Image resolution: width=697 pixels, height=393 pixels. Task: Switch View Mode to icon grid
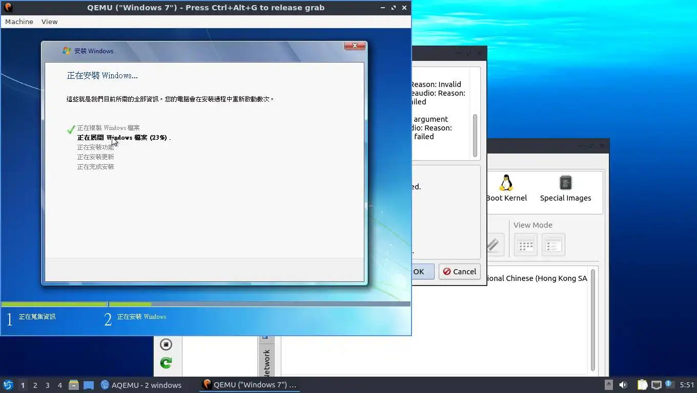coord(525,245)
